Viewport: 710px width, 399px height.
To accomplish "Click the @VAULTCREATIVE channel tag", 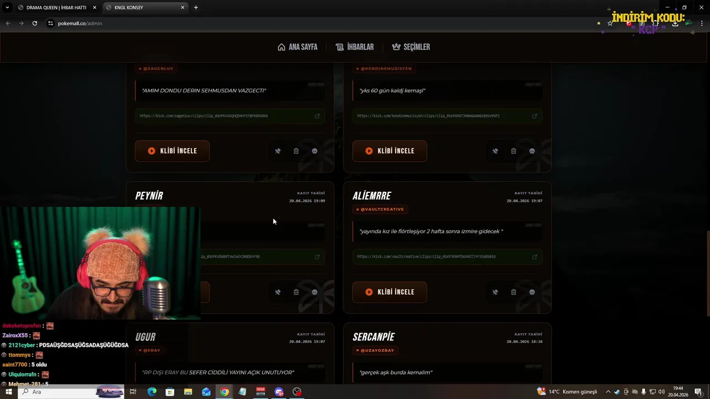I will pyautogui.click(x=381, y=209).
